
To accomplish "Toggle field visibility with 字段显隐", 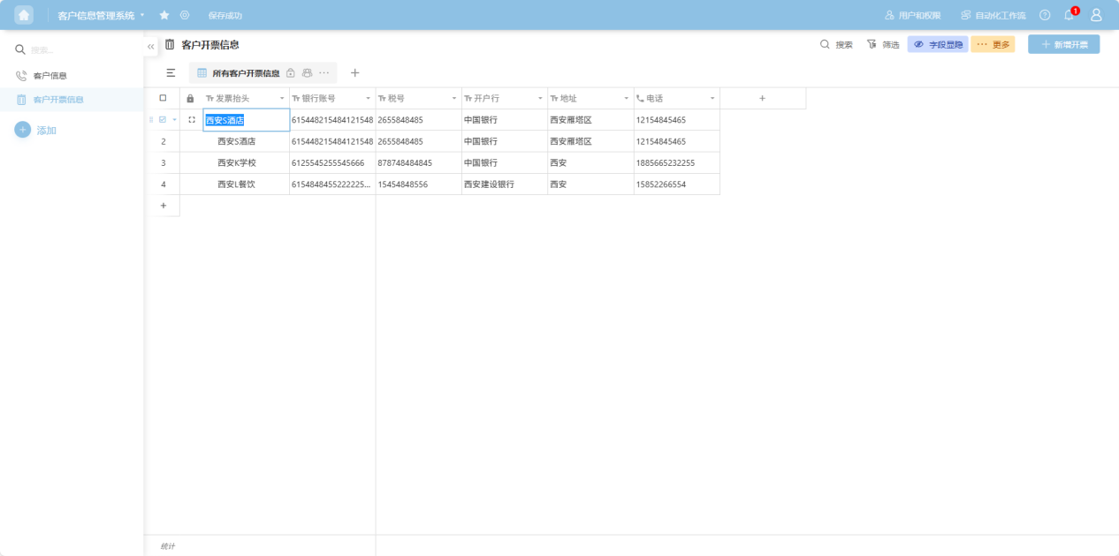I will pyautogui.click(x=938, y=44).
